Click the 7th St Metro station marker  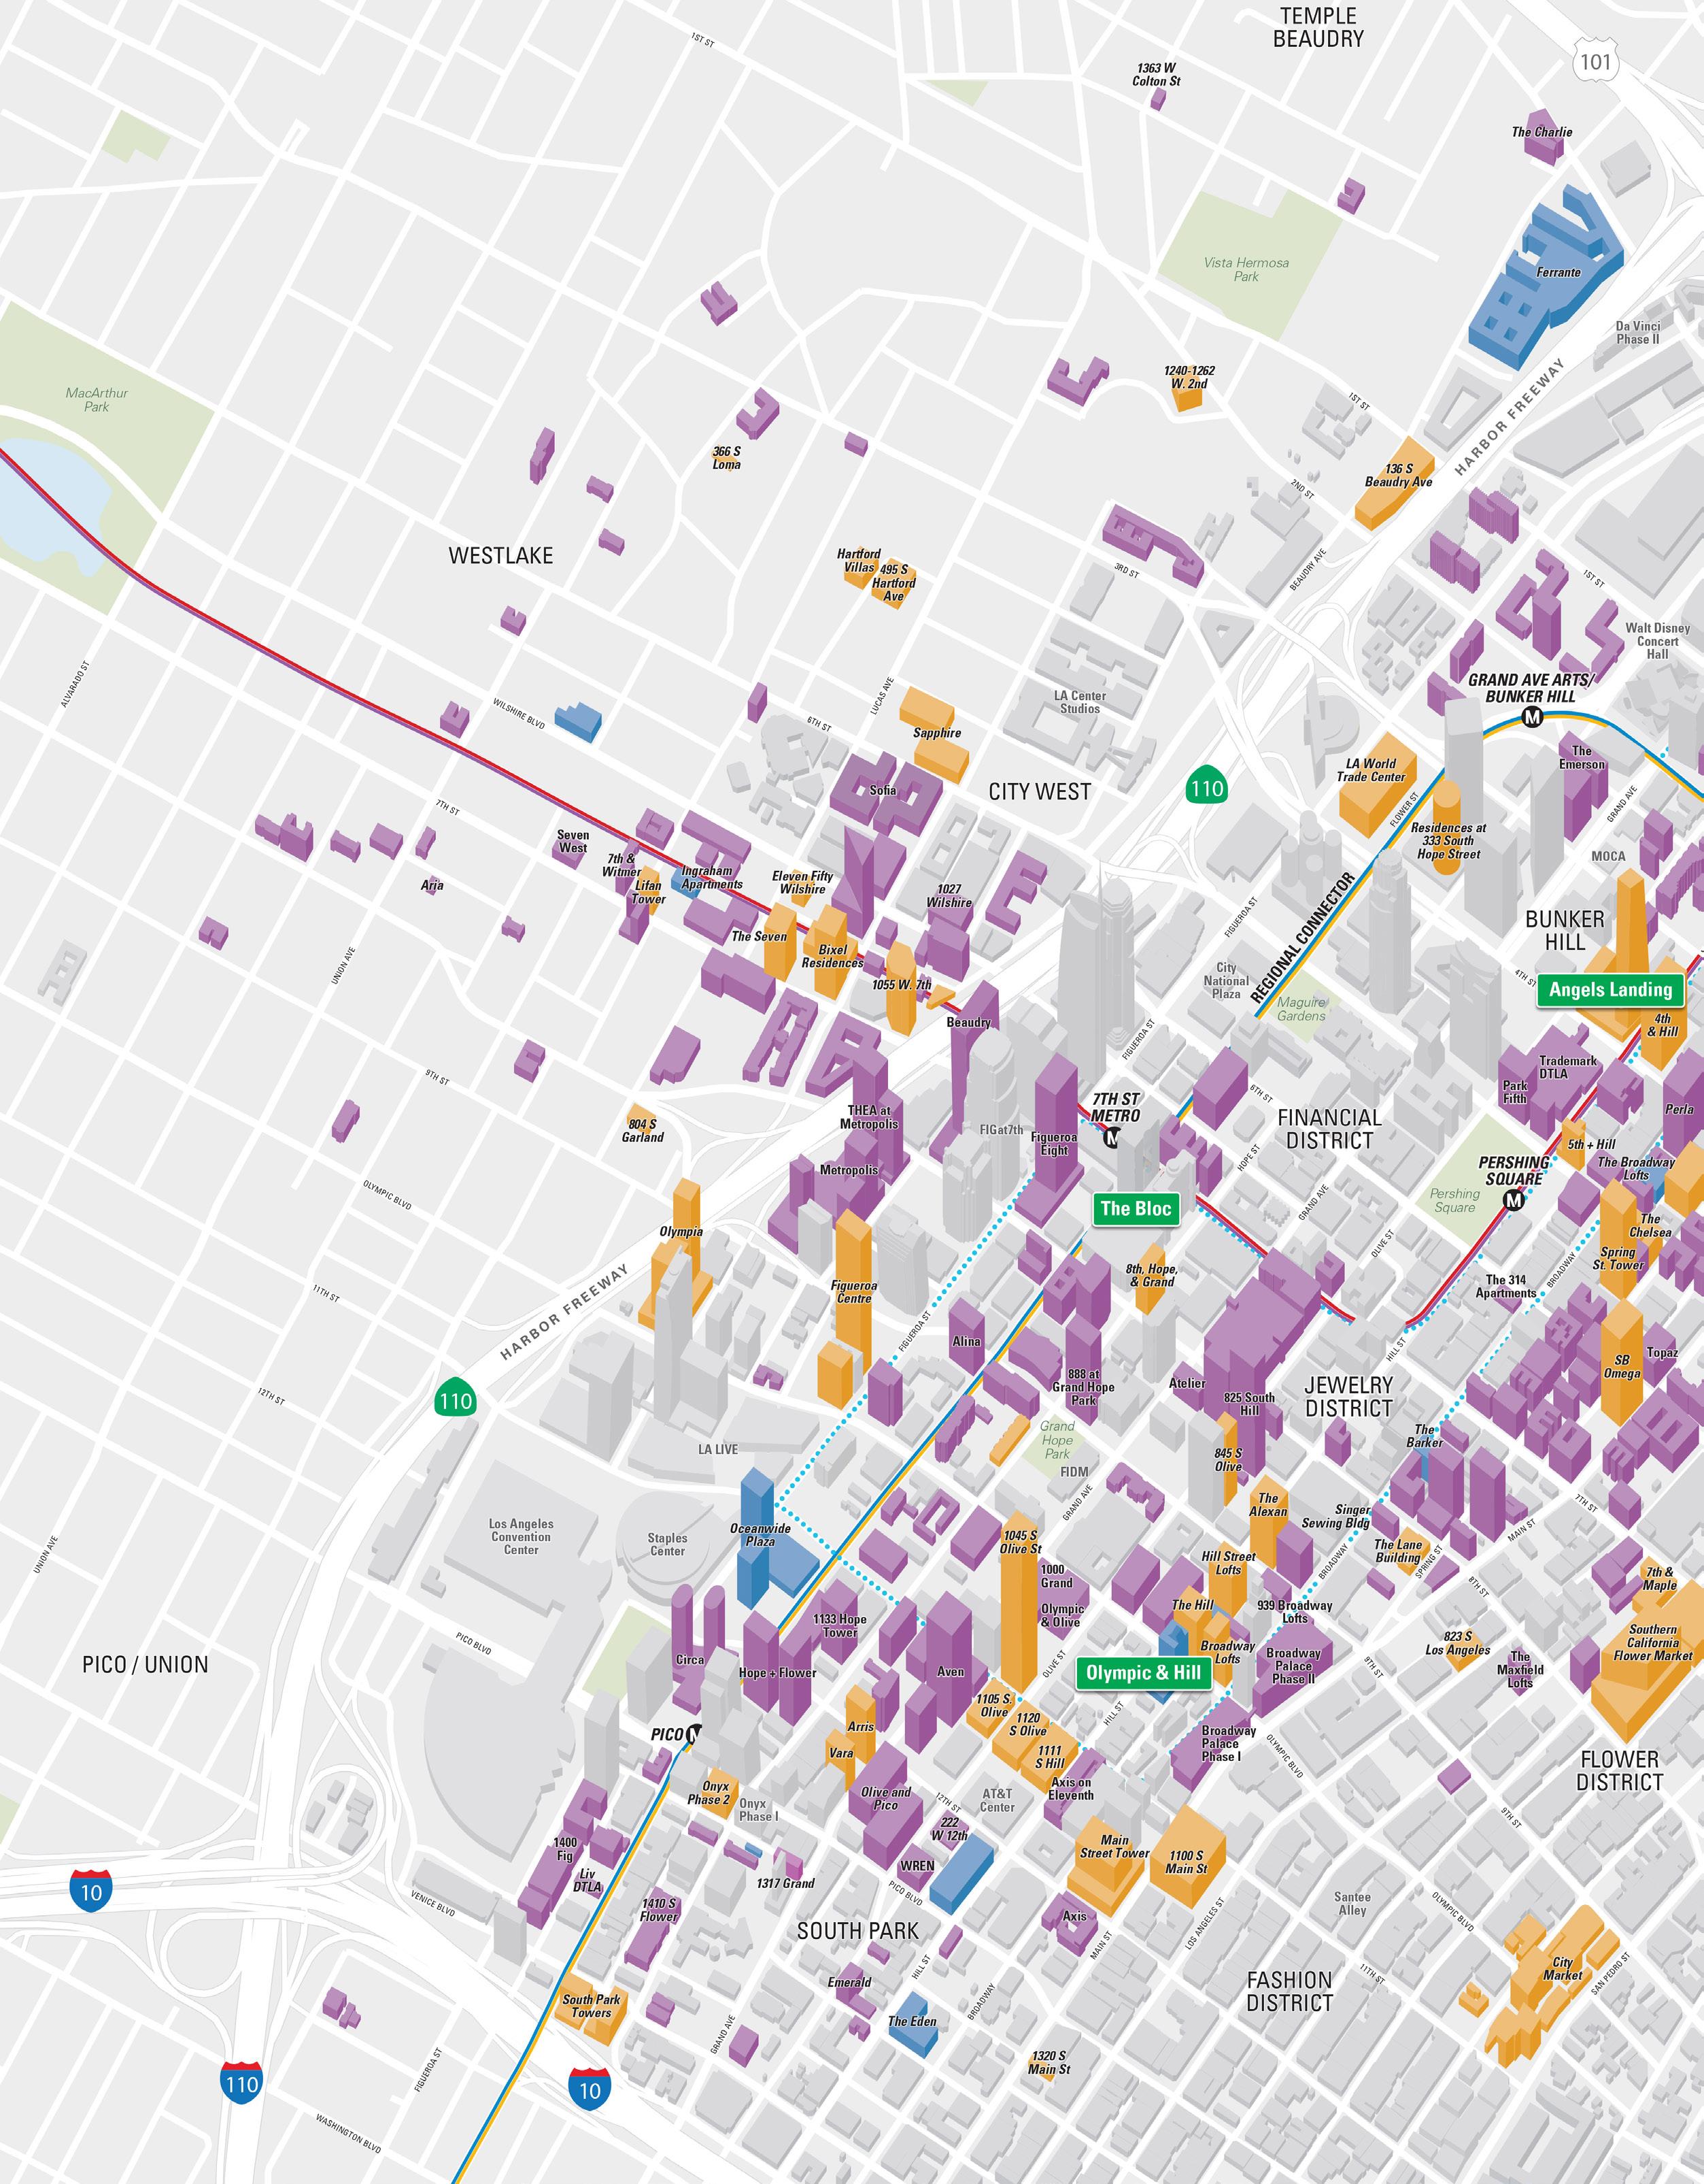[x=1111, y=1137]
